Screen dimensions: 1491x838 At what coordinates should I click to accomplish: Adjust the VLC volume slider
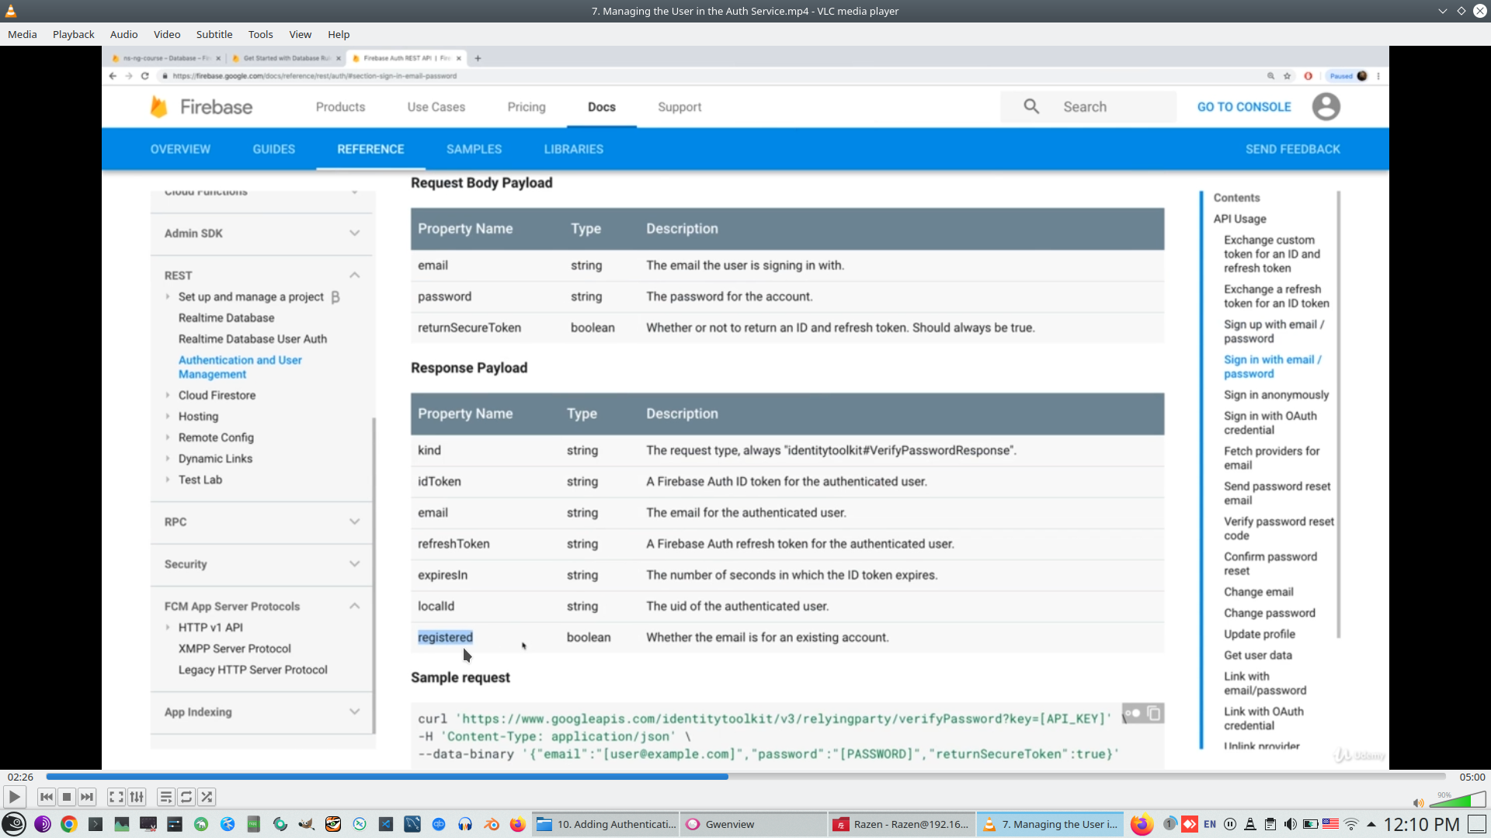pyautogui.click(x=1458, y=800)
